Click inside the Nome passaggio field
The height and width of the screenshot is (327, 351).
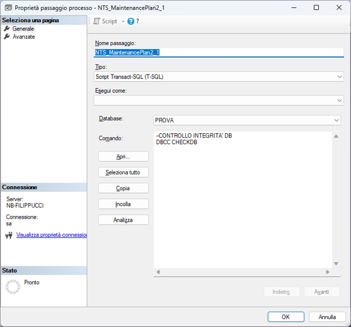click(219, 52)
